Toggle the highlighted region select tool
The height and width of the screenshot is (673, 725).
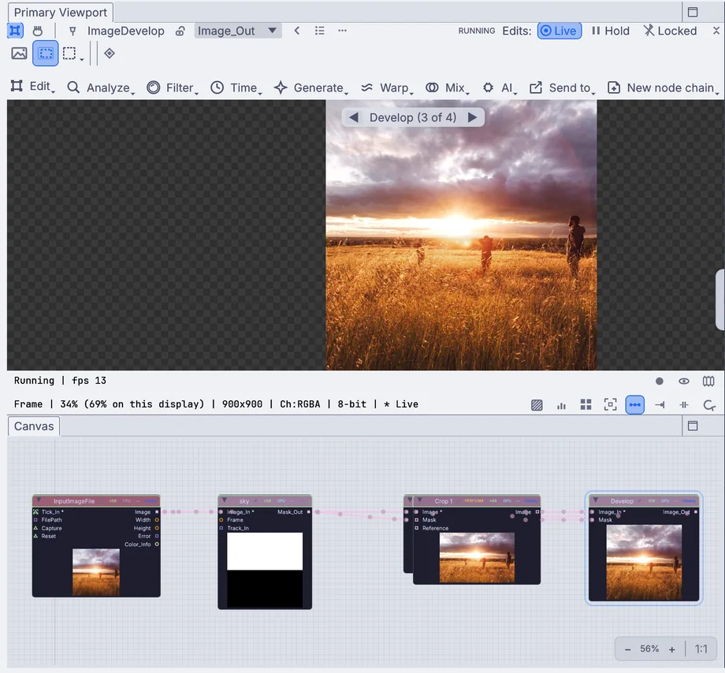click(46, 53)
